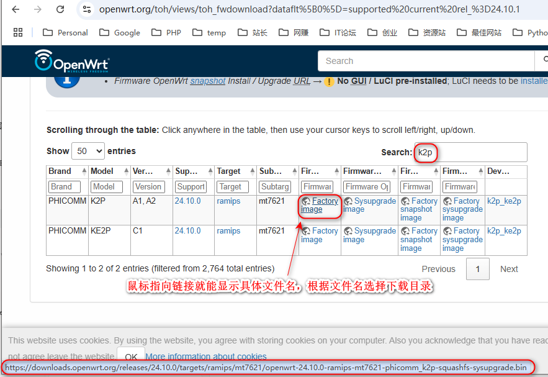Click the site info icon in address bar

[x=87, y=9]
